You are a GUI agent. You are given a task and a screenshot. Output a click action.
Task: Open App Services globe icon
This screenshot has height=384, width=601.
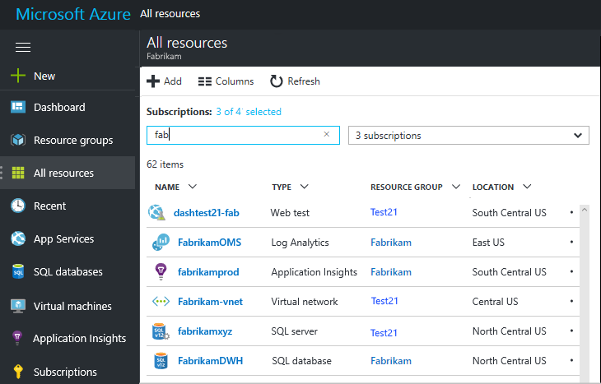(18, 238)
